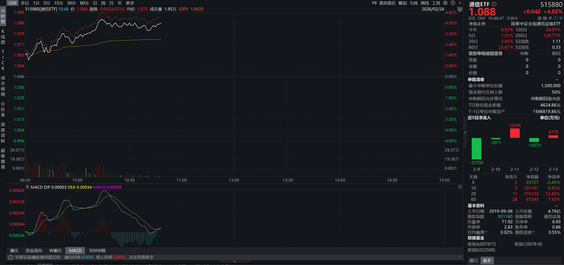Expand the 更多 period options
Screen dimensions: 564x265
point(130,3)
